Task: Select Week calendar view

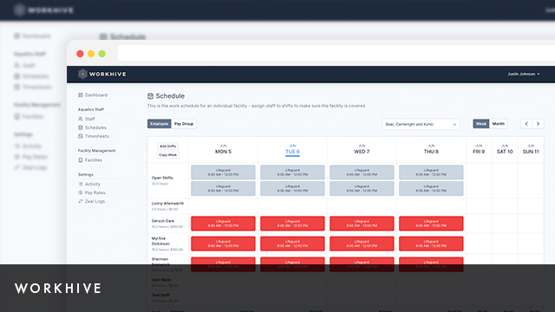Action: pyautogui.click(x=480, y=124)
